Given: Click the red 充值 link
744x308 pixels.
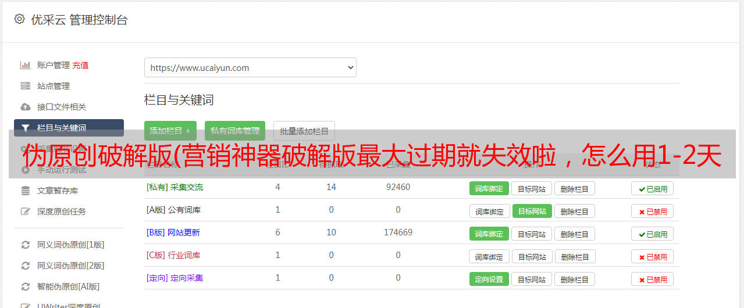Looking at the screenshot, I should coord(80,65).
